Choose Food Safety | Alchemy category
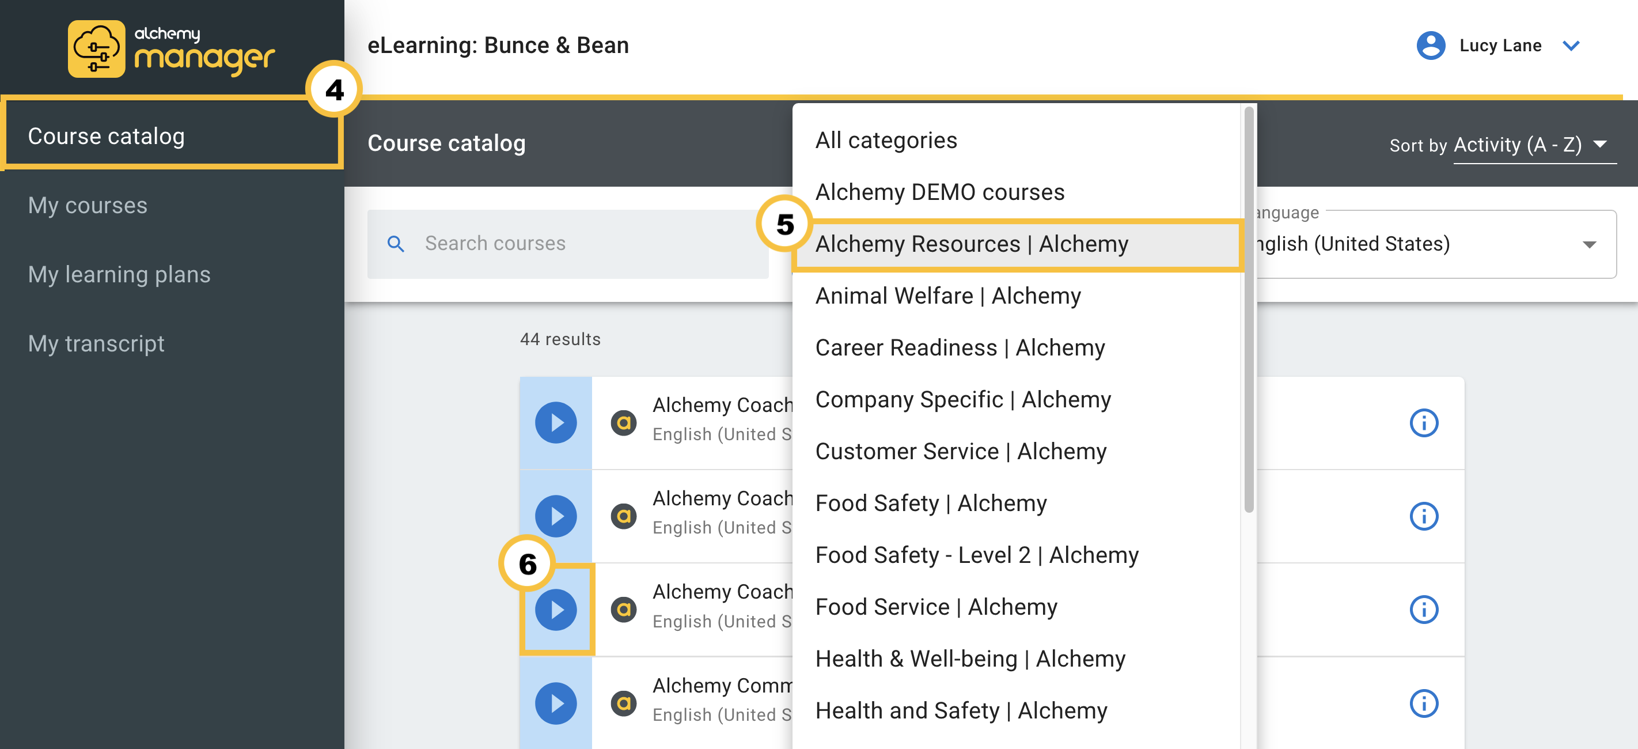The width and height of the screenshot is (1638, 749). (x=931, y=504)
